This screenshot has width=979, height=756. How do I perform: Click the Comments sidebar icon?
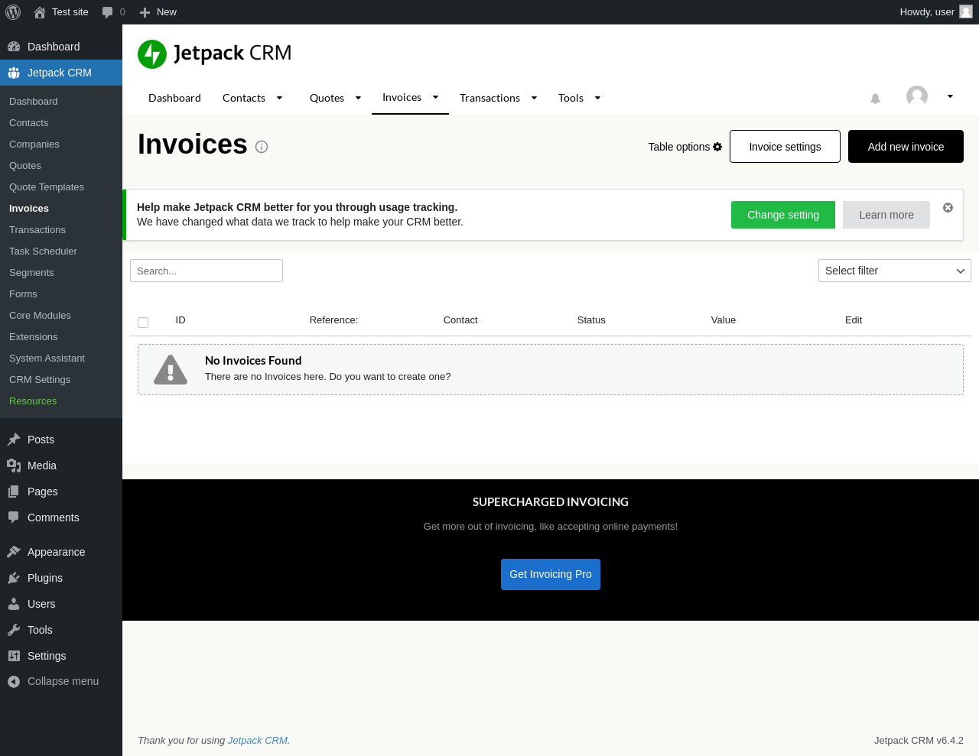click(x=14, y=518)
